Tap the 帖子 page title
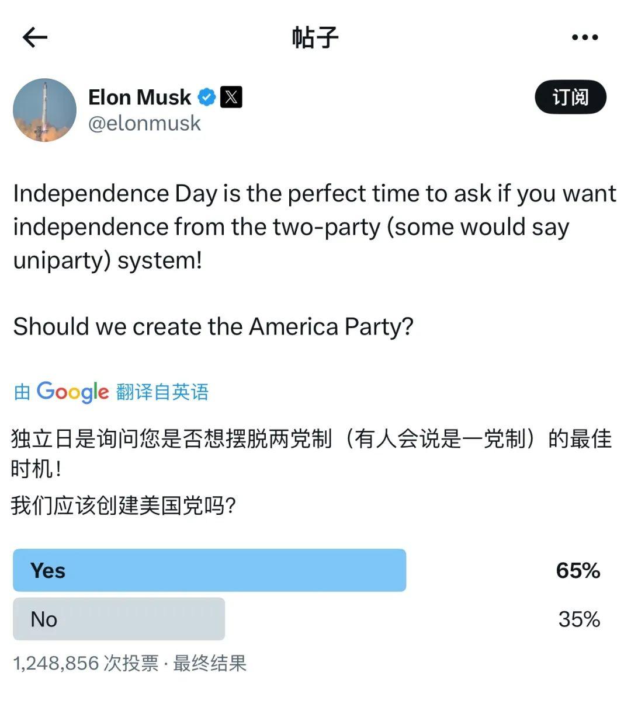631x704 pixels. [315, 38]
